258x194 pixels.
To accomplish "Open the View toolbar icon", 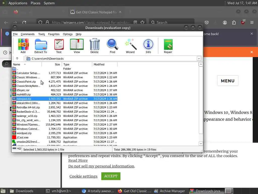I will click(x=77, y=46).
